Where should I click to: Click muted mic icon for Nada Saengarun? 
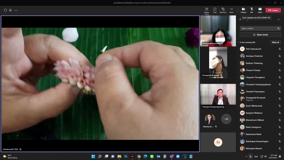[279, 127]
